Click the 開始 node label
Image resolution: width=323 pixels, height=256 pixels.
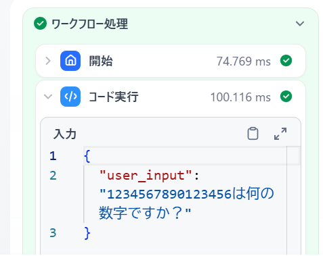(x=101, y=61)
